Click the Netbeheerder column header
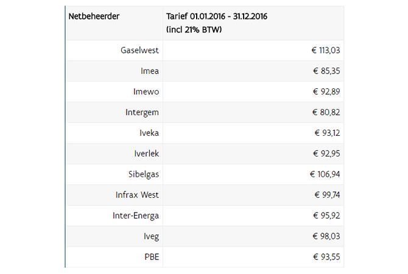This screenshot has width=408, height=274. 94,16
